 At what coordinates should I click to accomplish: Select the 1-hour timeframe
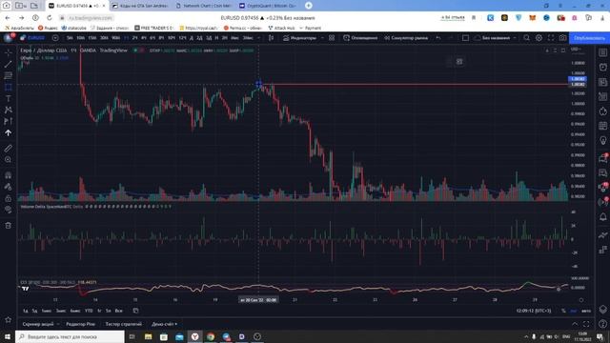(x=126, y=38)
